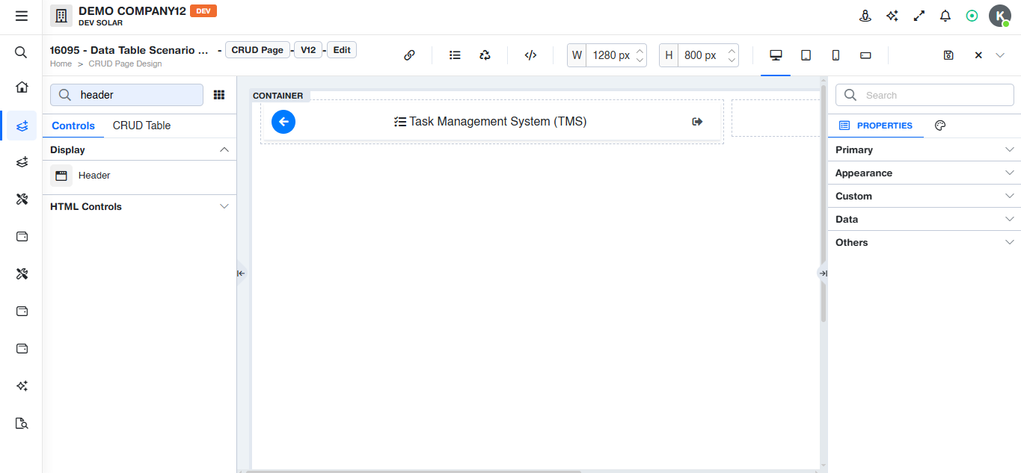
Task: Click the blue back arrow in header
Action: pyautogui.click(x=283, y=121)
